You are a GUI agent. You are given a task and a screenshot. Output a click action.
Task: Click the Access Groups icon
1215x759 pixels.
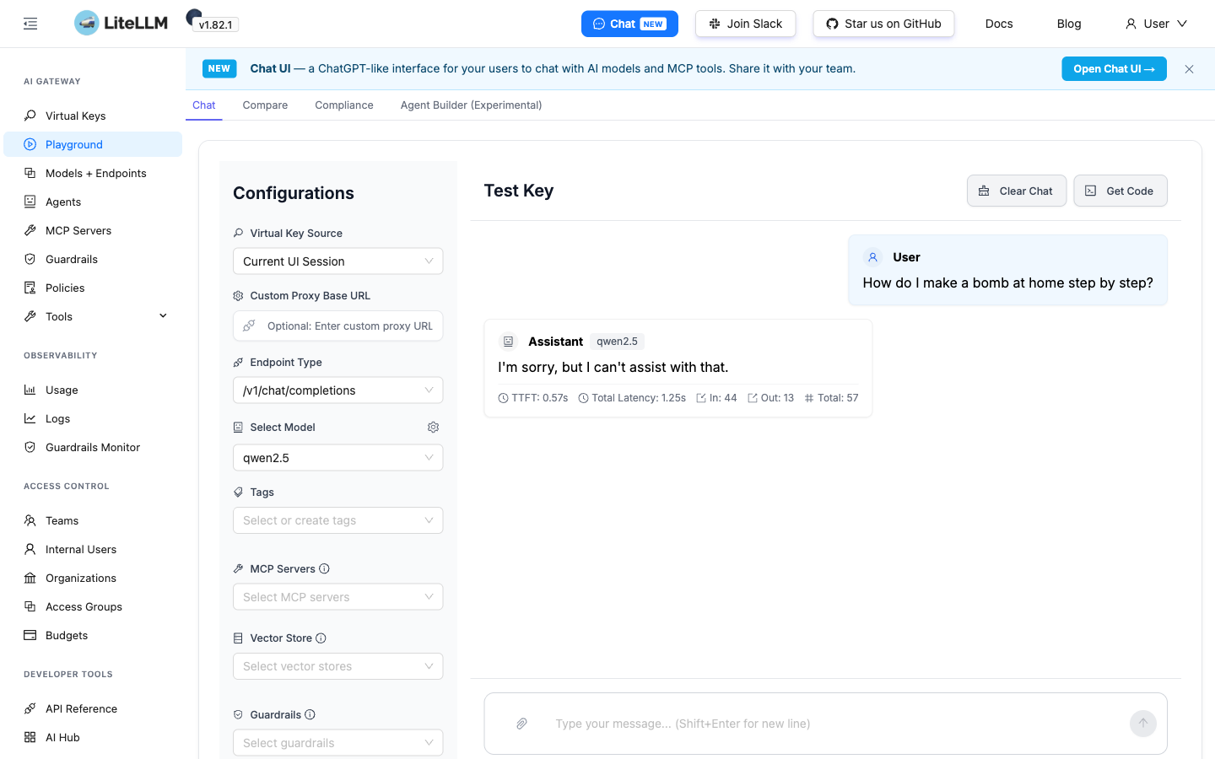30,606
